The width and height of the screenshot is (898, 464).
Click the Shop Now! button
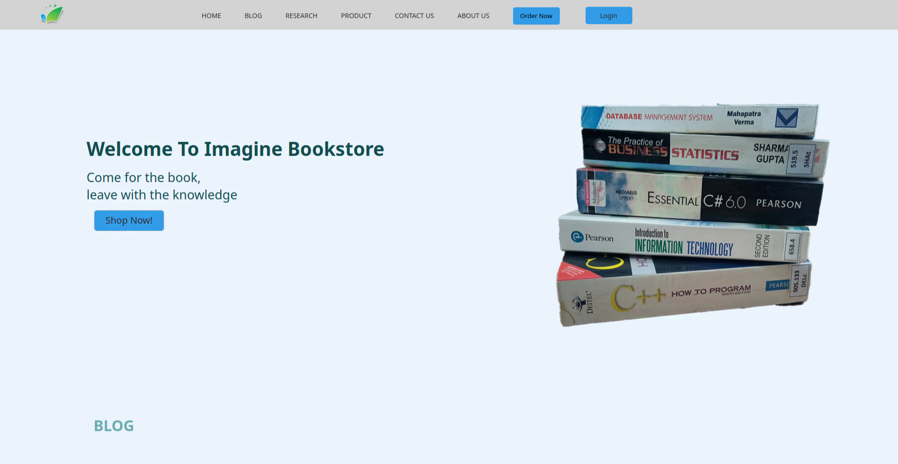(x=129, y=220)
